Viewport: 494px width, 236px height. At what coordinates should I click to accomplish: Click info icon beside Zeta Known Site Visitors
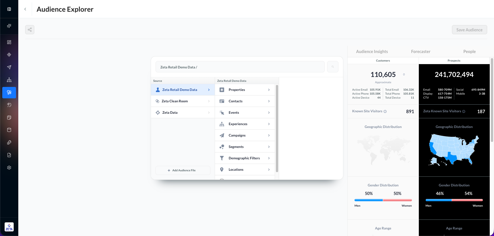point(464,111)
